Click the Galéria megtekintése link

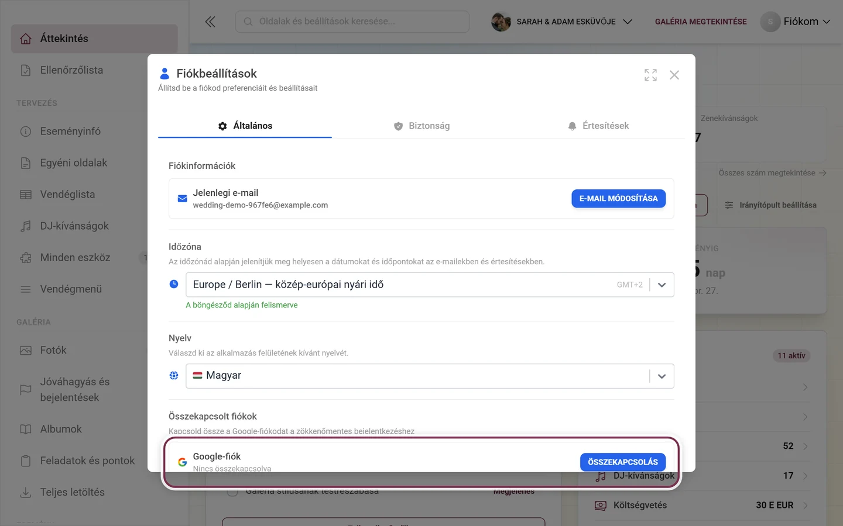(x=701, y=22)
